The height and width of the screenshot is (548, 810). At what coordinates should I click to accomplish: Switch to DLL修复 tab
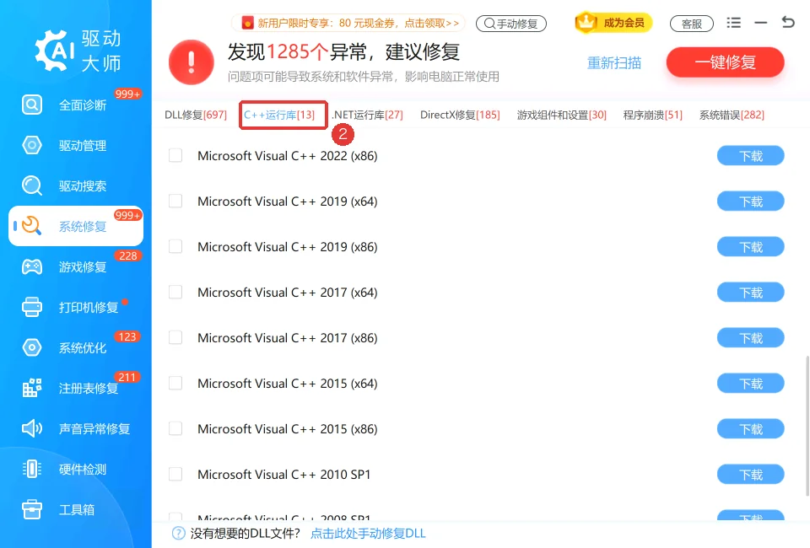pyautogui.click(x=195, y=115)
